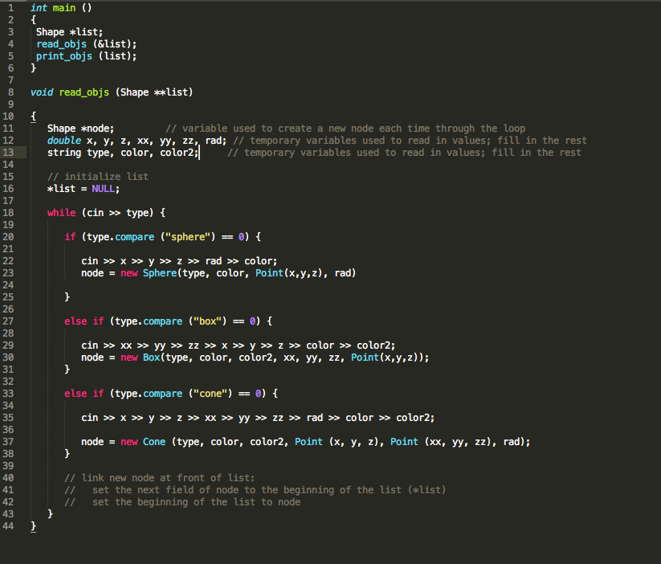Click line number 44 in the gutter

(x=8, y=526)
